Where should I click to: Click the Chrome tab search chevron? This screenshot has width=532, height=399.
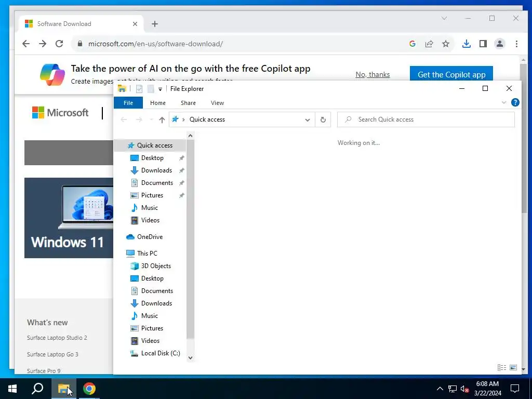click(x=444, y=18)
